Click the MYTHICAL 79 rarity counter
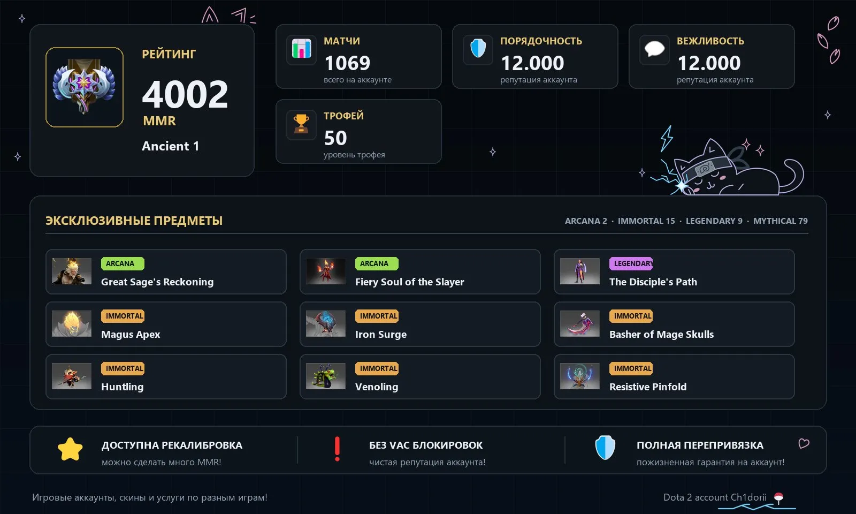Screen dimensions: 856x514 781,221
